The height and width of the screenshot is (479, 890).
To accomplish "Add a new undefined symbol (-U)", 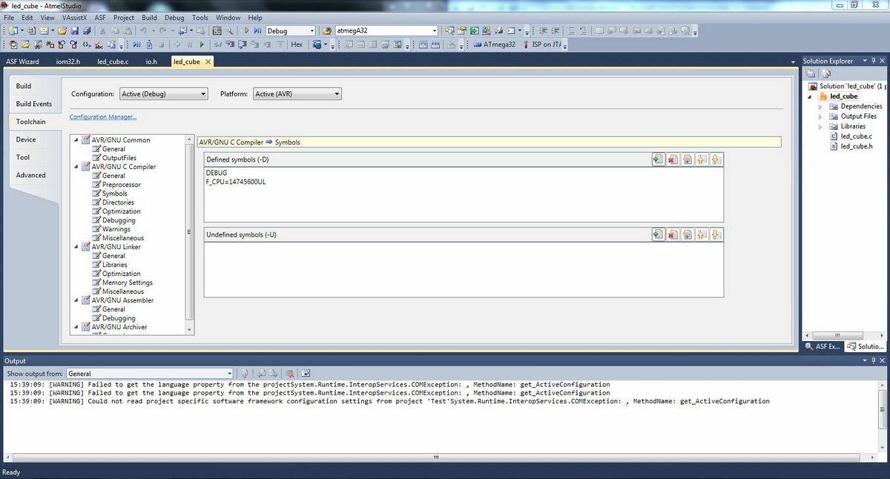I will tap(658, 234).
